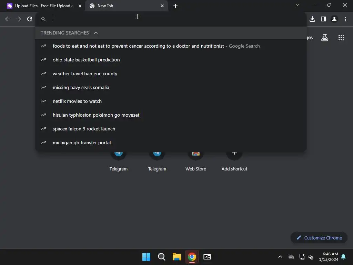Image resolution: width=353 pixels, height=265 pixels.
Task: Open a new tab with plus button
Action: click(175, 6)
